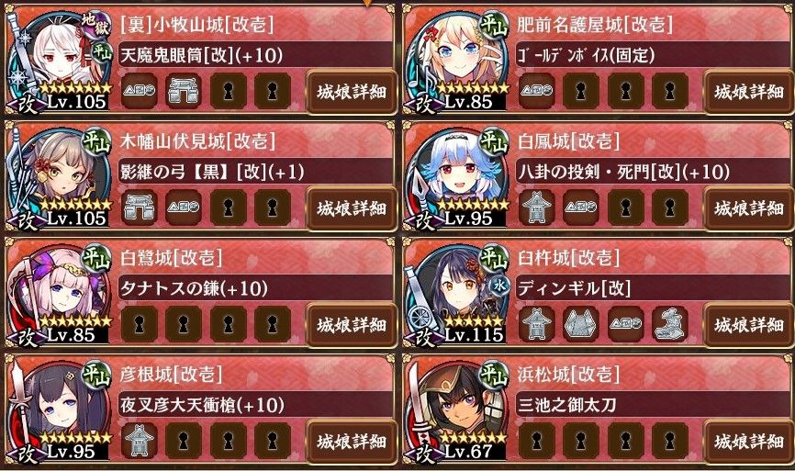
Task: Select the weapon field 三池之御太刀
Action: (x=653, y=405)
